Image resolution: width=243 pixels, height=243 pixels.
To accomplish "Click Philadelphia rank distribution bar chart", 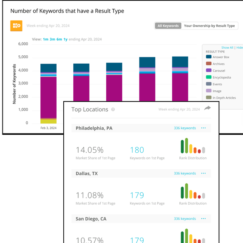I will click(193, 146).
